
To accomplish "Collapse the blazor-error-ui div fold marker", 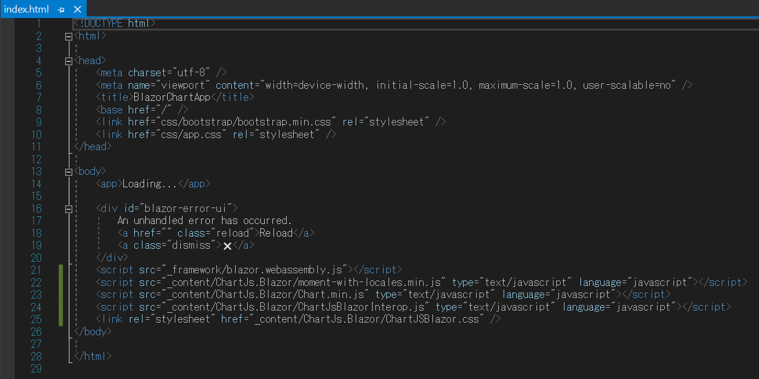I will (68, 208).
